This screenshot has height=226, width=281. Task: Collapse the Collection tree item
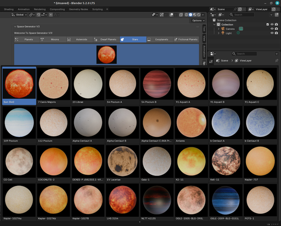click(x=214, y=25)
